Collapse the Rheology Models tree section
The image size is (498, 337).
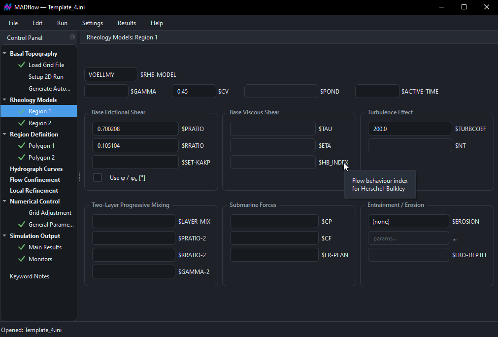[x=4, y=100]
